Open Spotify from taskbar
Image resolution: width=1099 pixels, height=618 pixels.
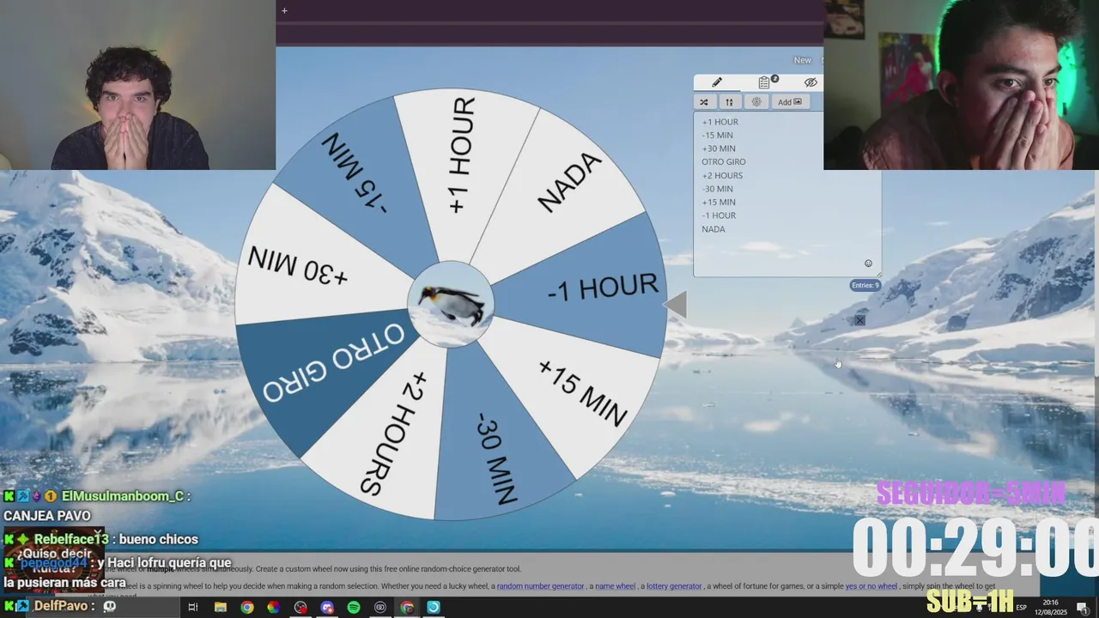tap(354, 607)
